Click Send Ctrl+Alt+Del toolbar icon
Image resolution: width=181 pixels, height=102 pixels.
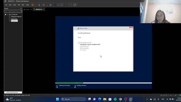pyautogui.click(x=39, y=5)
